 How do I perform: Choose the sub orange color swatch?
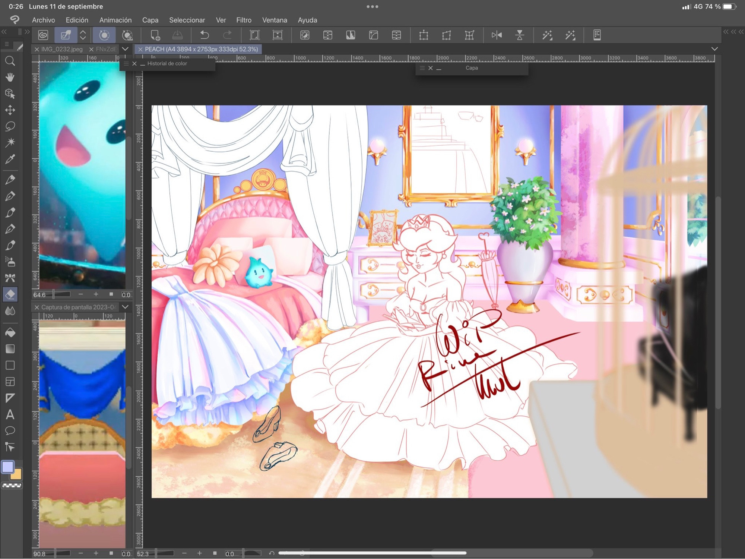point(17,474)
